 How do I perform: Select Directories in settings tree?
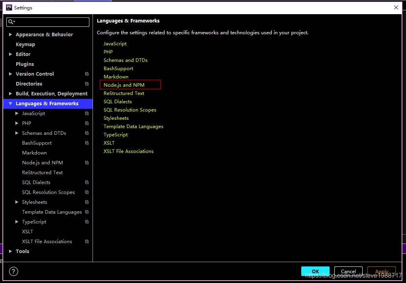29,84
